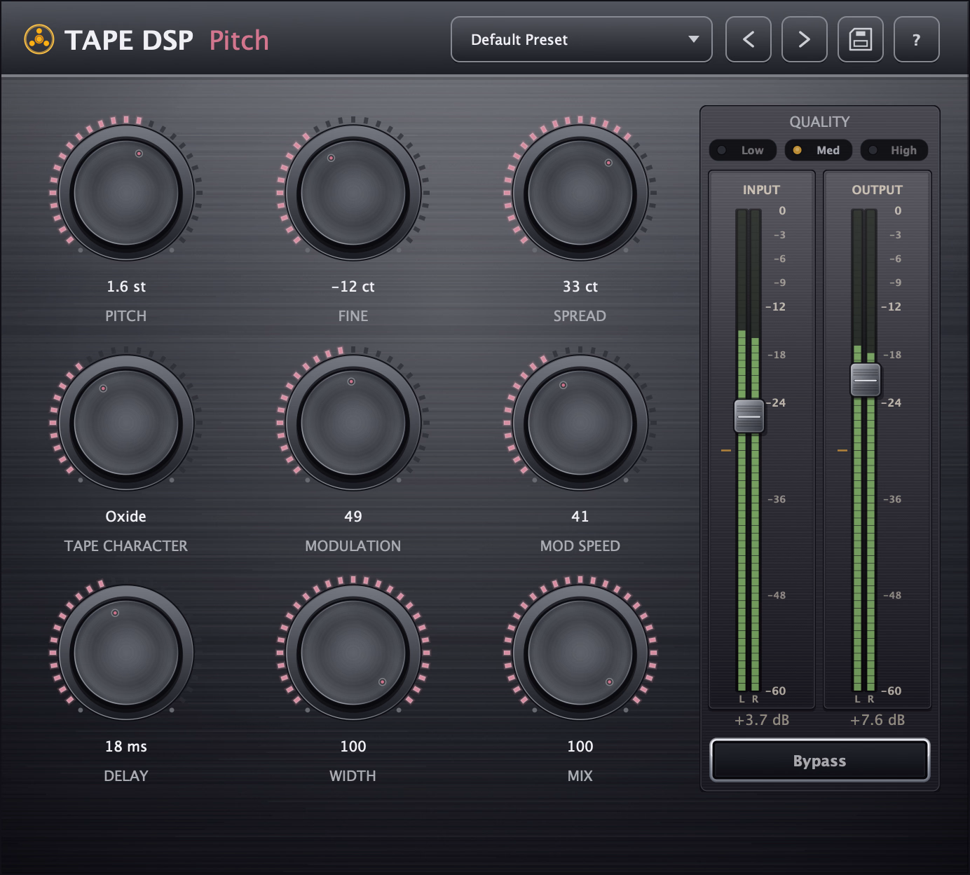Viewport: 970px width, 875px height.
Task: Select Med quality mode
Action: 819,150
